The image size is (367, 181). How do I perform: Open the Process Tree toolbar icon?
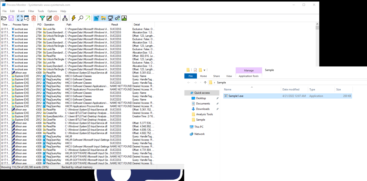(x=65, y=18)
